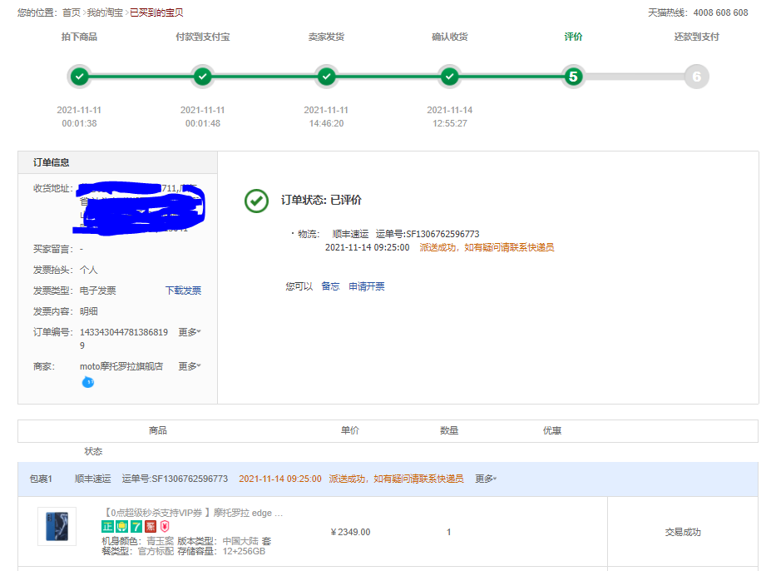Click the 还款到支付 step label
Image resolution: width=776 pixels, height=571 pixels.
click(x=696, y=37)
